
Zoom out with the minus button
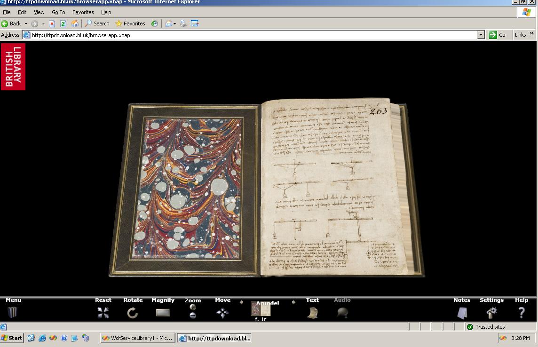tap(193, 315)
